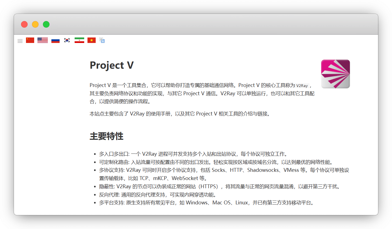
Task: Choose the Russian flag language
Action: coord(55,40)
